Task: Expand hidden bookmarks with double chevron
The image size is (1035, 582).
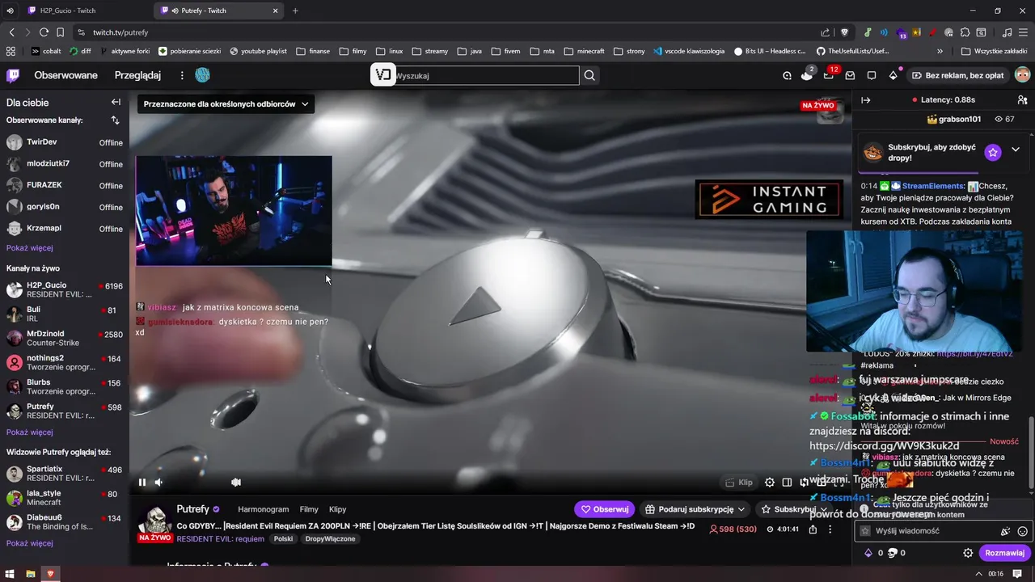Action: (940, 51)
